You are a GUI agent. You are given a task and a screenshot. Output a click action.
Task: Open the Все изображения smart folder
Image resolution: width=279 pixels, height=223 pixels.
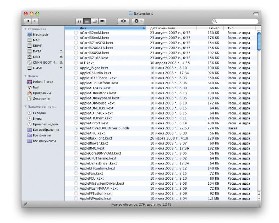[x=43, y=130]
